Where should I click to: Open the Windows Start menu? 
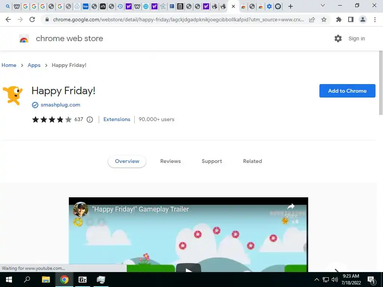point(9,280)
